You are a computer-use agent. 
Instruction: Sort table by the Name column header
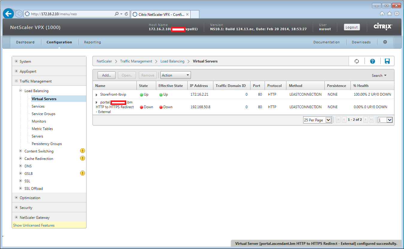(x=115, y=85)
